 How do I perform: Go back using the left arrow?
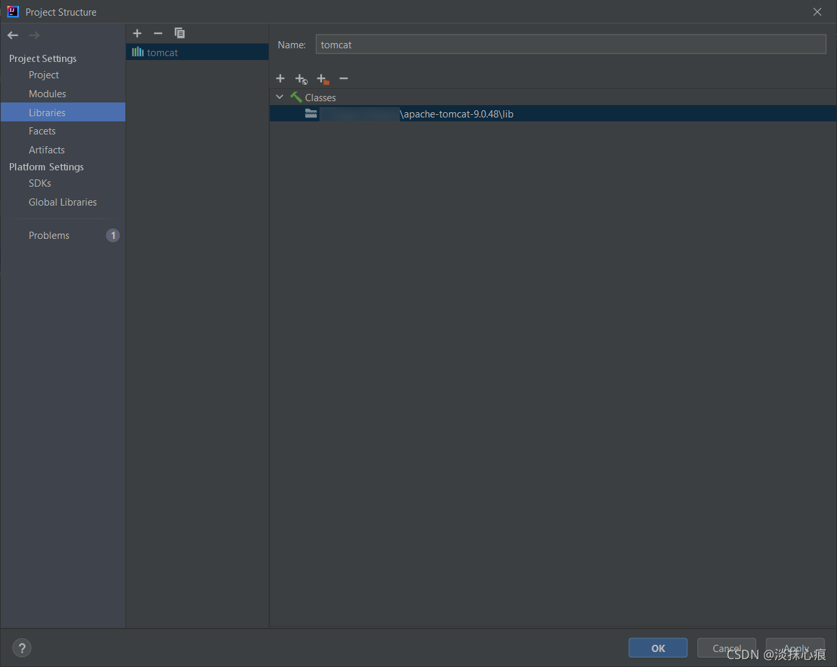(13, 35)
